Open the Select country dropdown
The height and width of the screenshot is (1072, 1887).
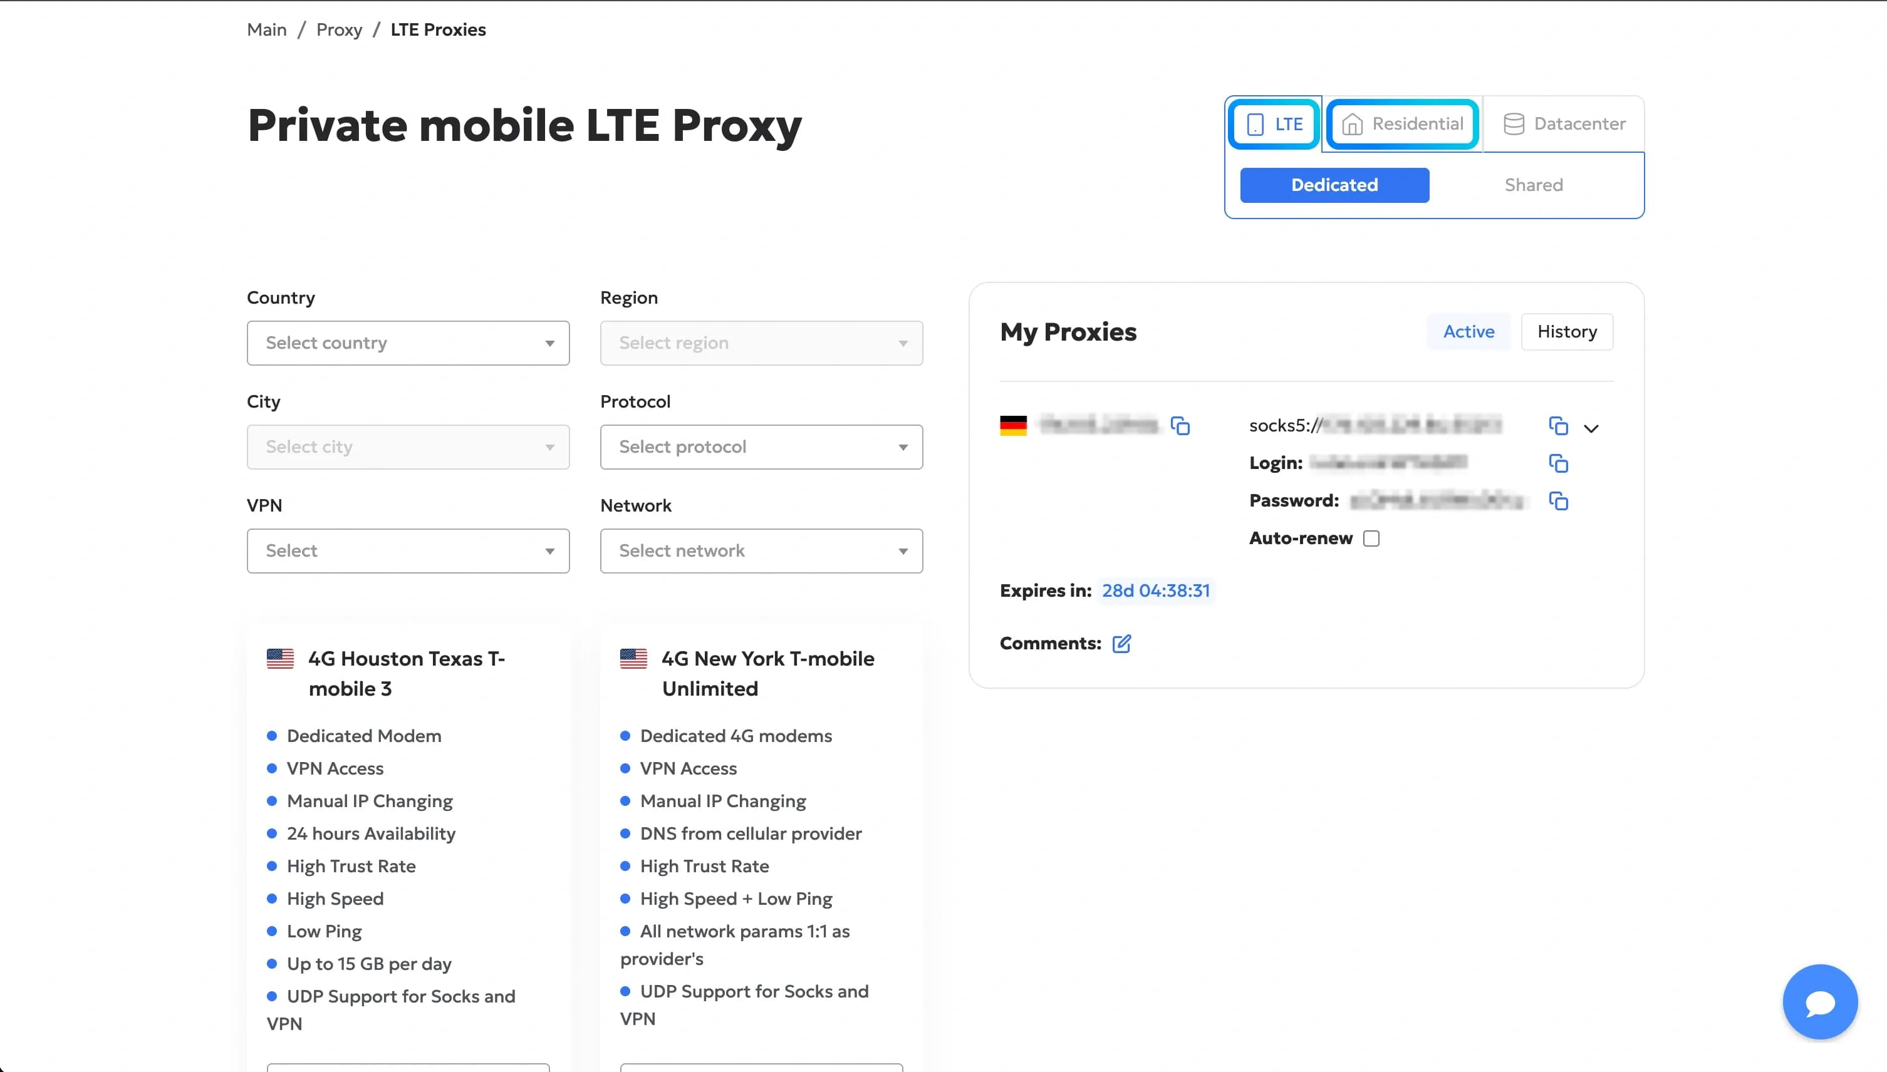tap(407, 343)
